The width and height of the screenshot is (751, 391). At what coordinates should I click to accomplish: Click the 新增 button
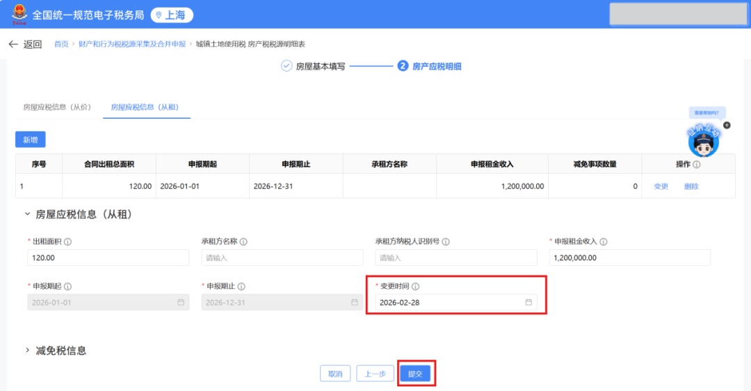point(31,140)
